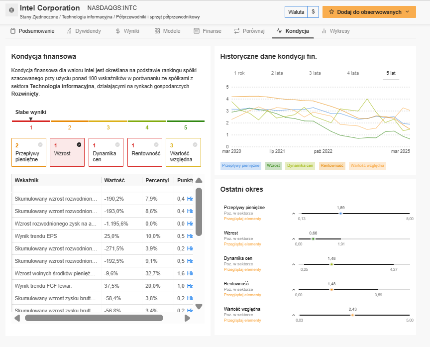The height and width of the screenshot is (347, 430).
Task: Open the Wykresy tab
Action: point(335,31)
